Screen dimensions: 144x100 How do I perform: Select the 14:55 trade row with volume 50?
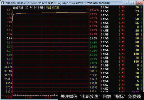122,19
